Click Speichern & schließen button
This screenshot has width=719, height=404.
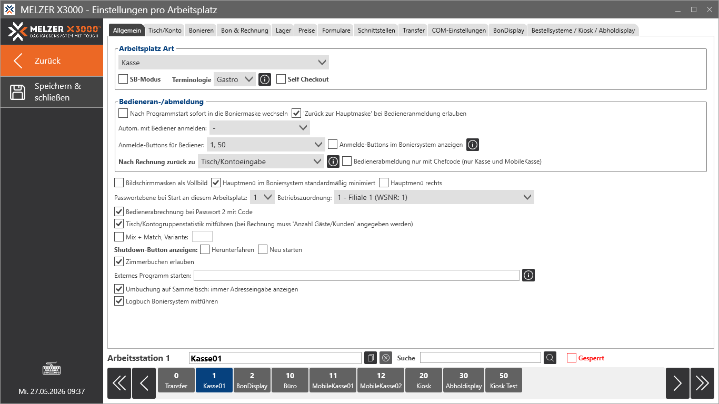[52, 92]
